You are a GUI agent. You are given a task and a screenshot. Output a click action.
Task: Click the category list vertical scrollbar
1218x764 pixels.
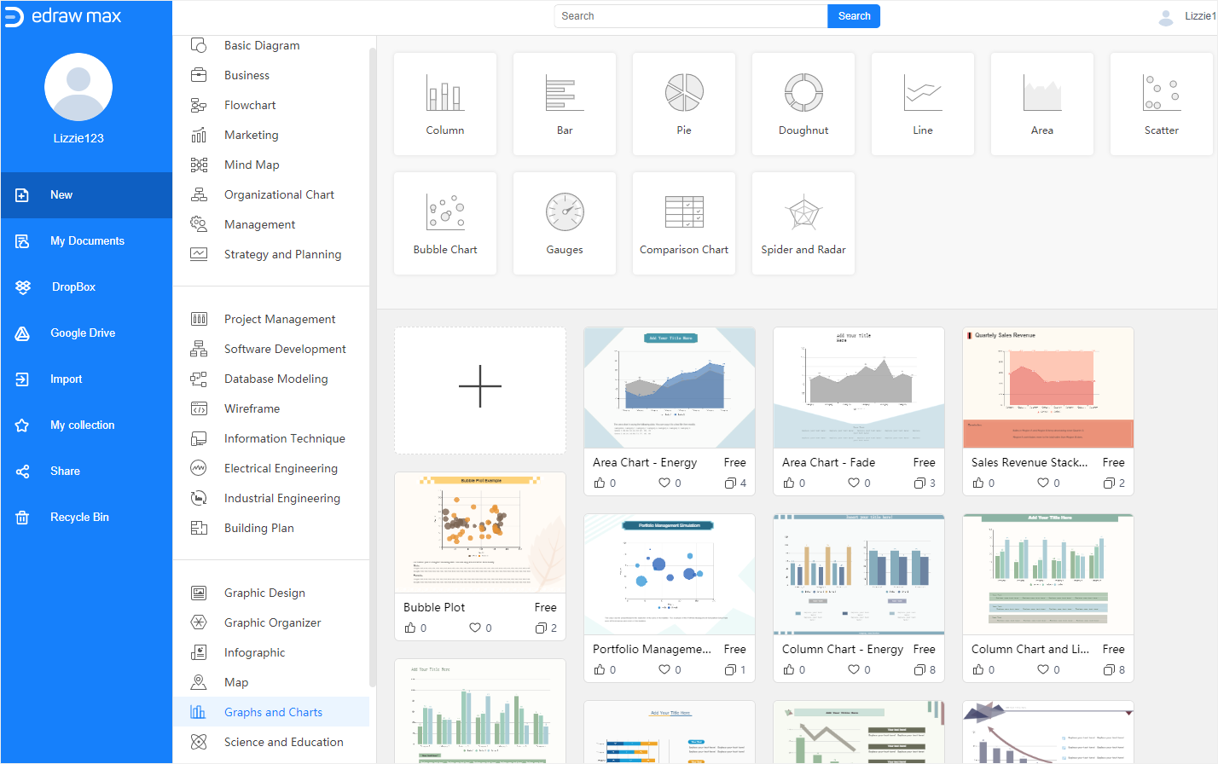click(x=373, y=367)
